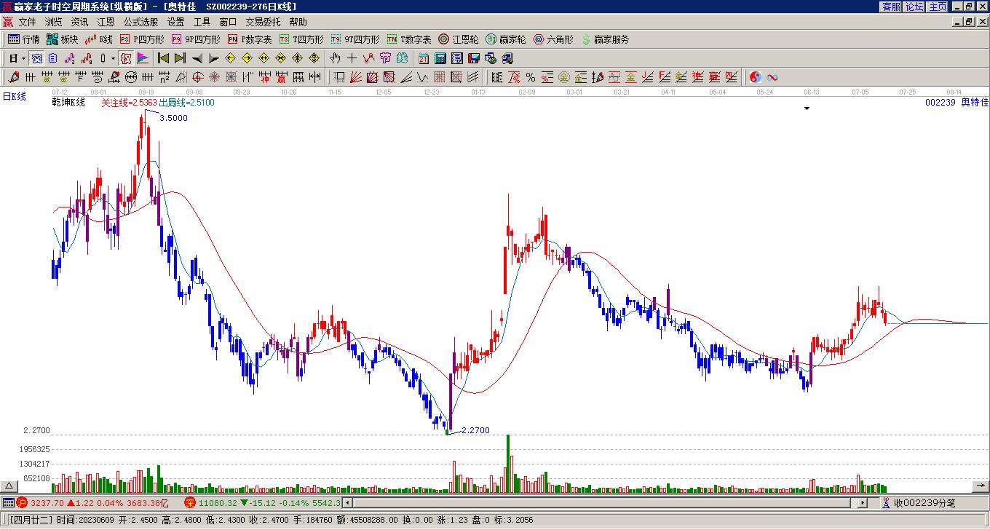Image resolution: width=990 pixels, height=530 pixels.
Task: Open the 帮助 menu
Action: [x=298, y=22]
